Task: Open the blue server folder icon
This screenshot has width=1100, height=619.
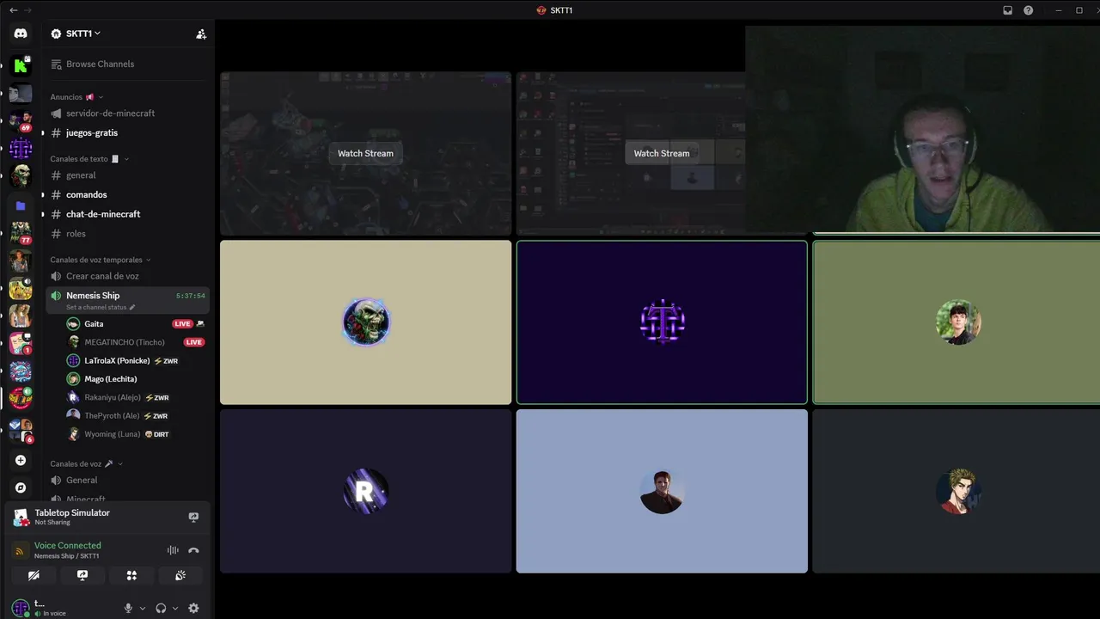Action: 21,206
